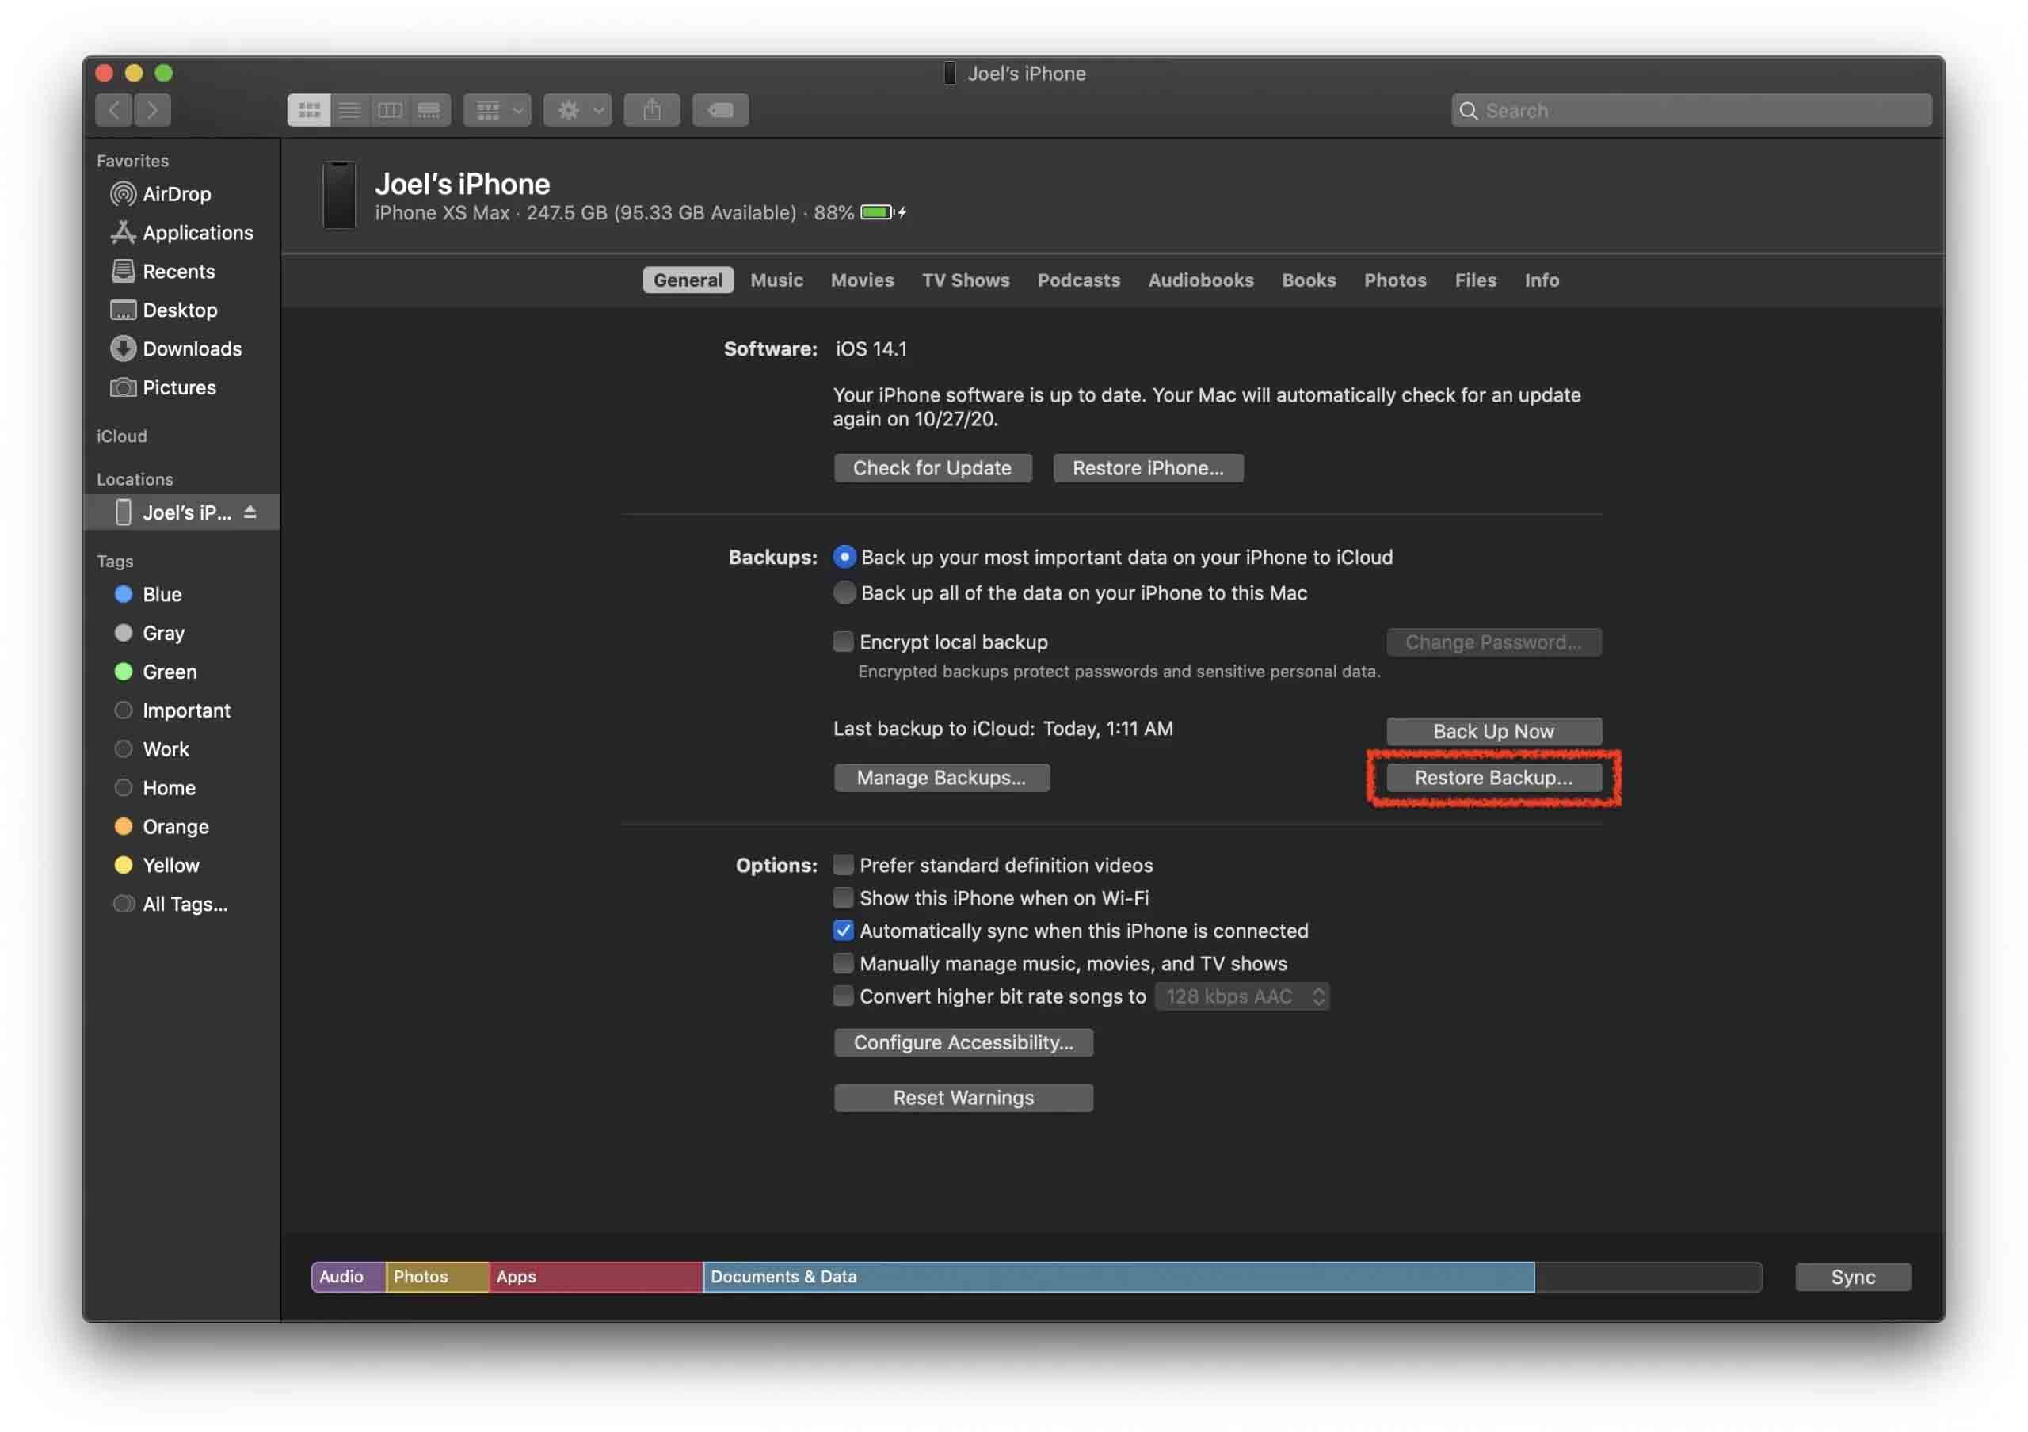Image resolution: width=2028 pixels, height=1432 pixels.
Task: Switch to the Photos tab
Action: [1394, 279]
